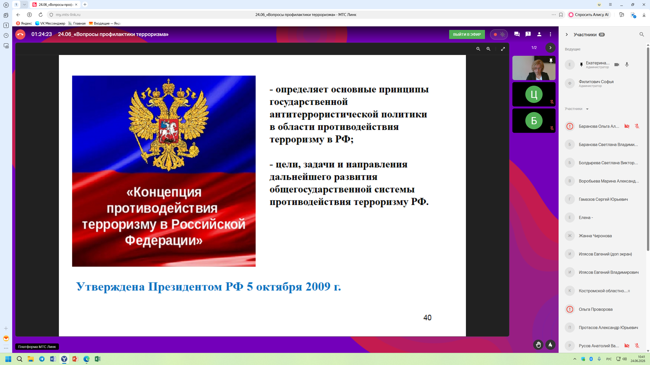Open the Яндекс bookmark
Viewport: 650px width, 365px height.
pyautogui.click(x=24, y=23)
